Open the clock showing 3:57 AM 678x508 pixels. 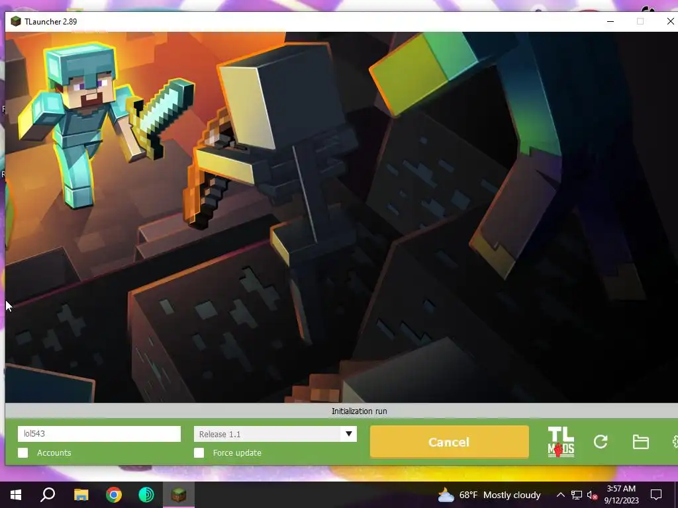[x=621, y=495]
